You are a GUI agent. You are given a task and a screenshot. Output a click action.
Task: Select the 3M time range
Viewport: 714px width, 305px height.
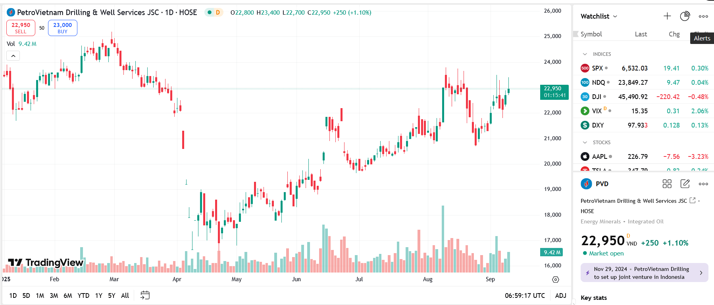tap(54, 295)
